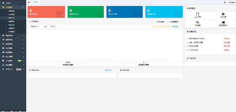The width and height of the screenshot is (236, 112).
Task: Click the bell icon in 设置提醒 header
Action: pos(187,32)
